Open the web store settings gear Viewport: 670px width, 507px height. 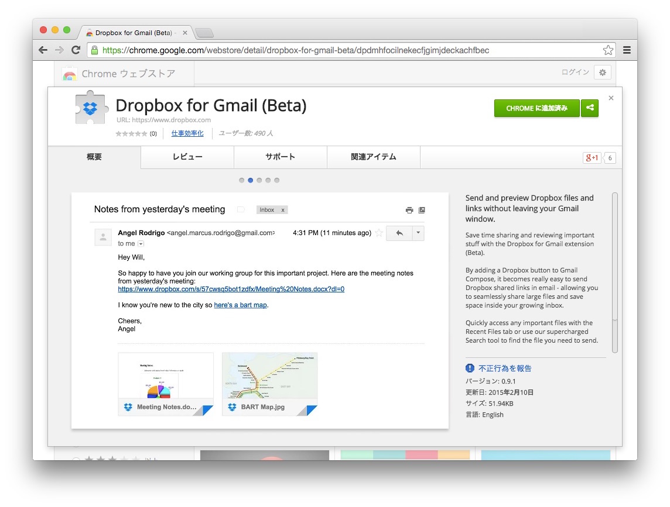click(603, 72)
